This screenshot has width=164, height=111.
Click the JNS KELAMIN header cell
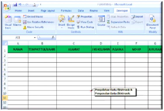point(101,49)
